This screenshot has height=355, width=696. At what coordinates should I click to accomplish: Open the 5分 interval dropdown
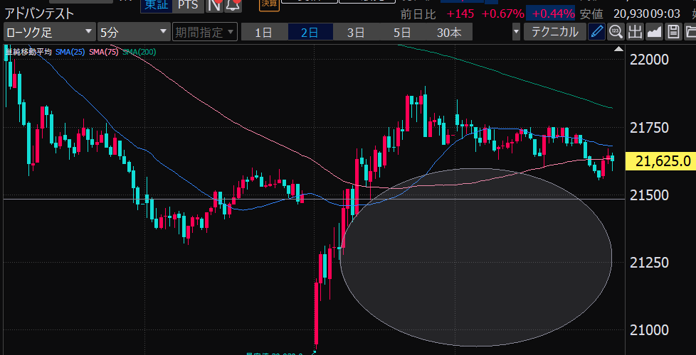124,32
